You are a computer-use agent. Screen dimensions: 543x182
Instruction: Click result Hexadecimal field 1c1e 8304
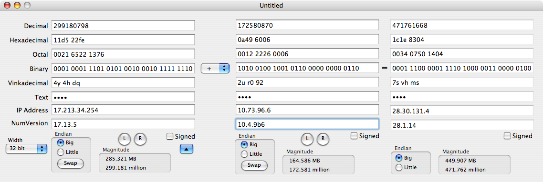[461, 40]
